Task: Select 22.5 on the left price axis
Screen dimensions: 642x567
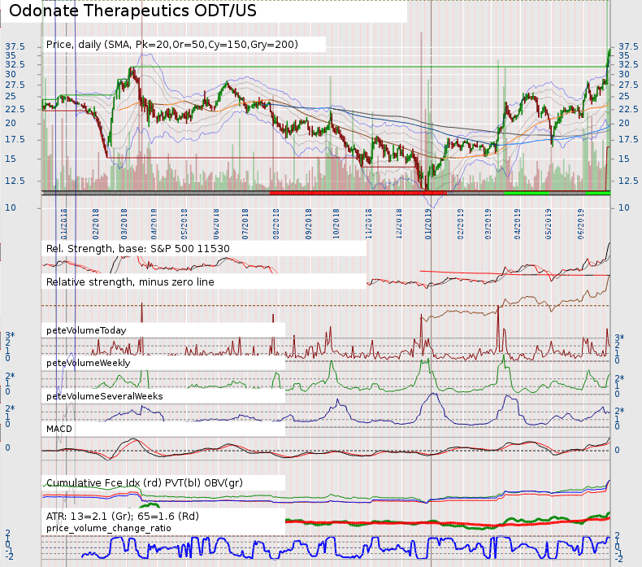Action: click(15, 109)
